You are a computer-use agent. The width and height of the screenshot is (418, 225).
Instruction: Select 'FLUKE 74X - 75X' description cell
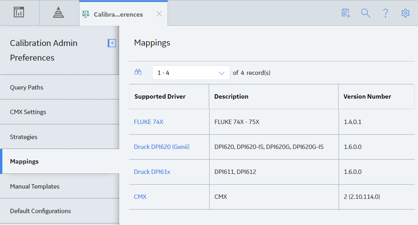(x=274, y=122)
